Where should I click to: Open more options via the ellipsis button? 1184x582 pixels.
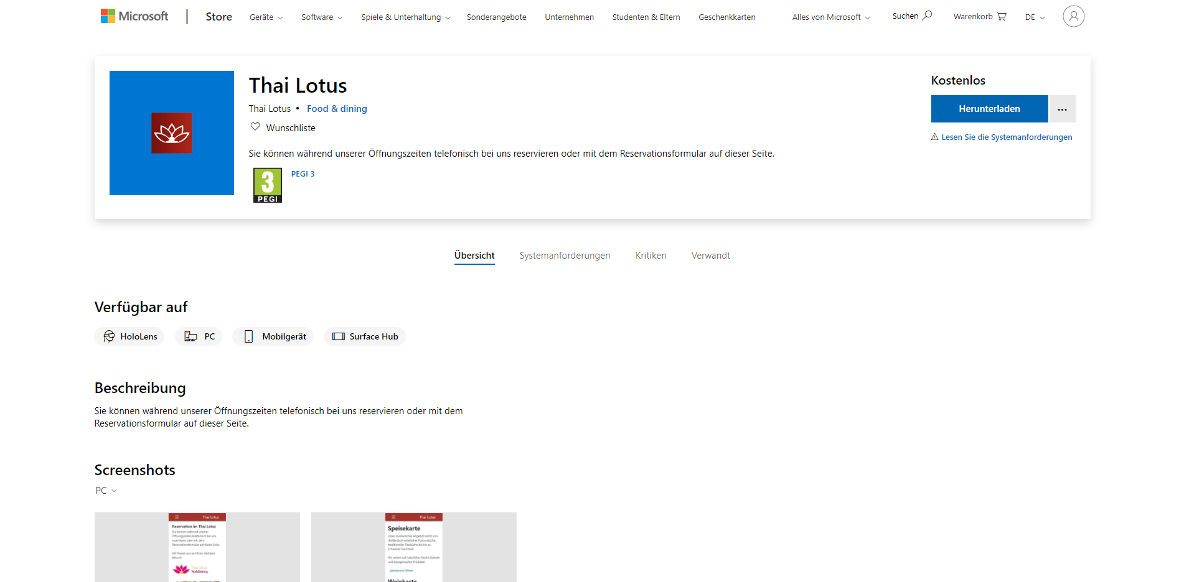pos(1062,109)
